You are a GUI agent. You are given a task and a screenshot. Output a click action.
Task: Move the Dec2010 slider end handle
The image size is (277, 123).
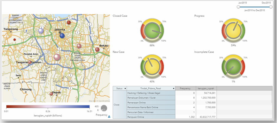[271, 7]
